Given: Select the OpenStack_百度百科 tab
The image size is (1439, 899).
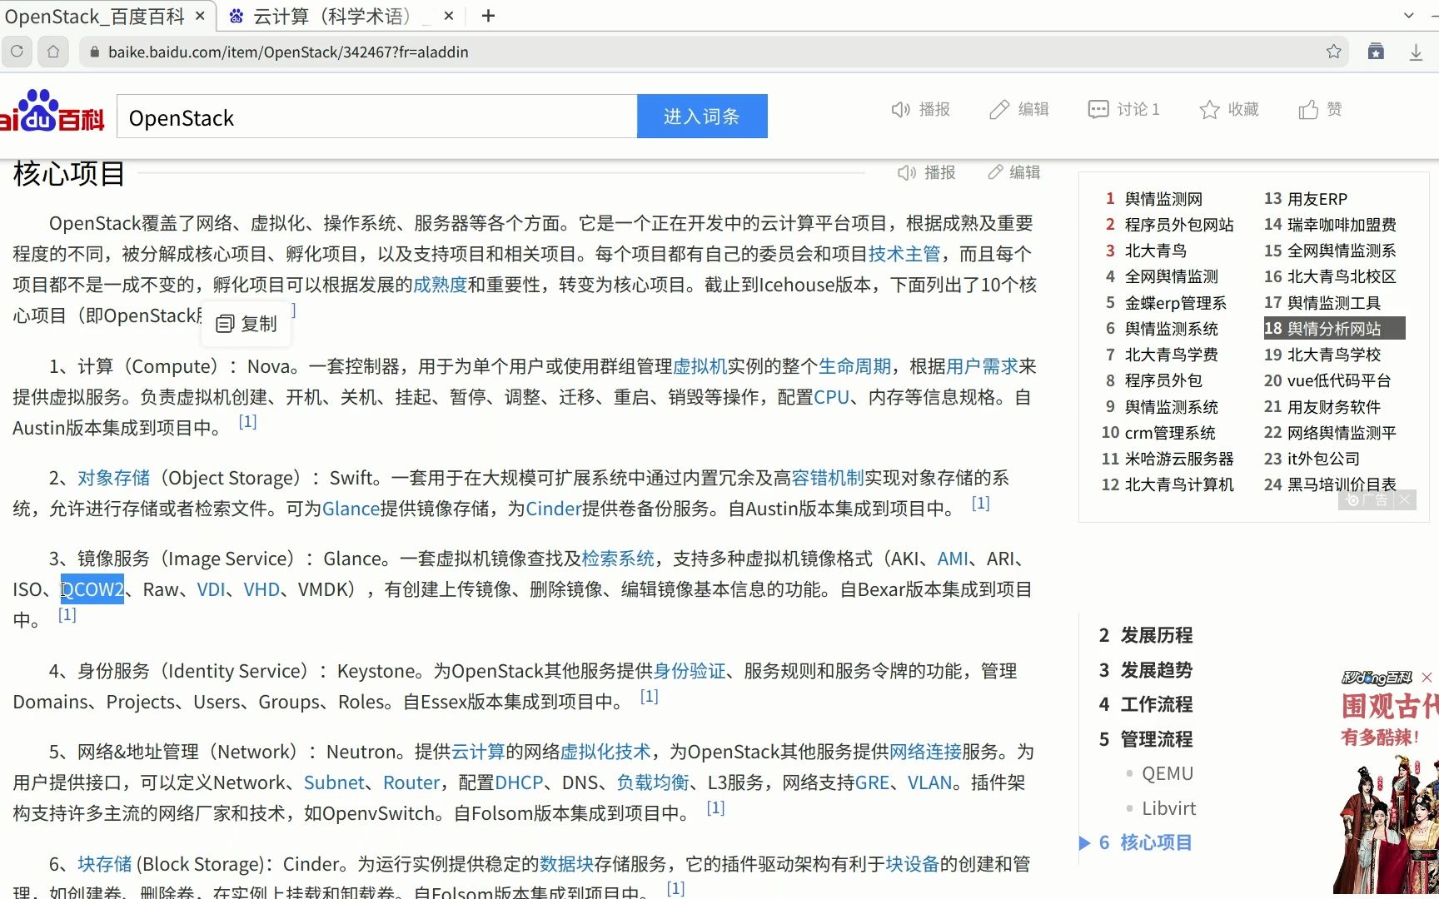Looking at the screenshot, I should click(x=95, y=16).
